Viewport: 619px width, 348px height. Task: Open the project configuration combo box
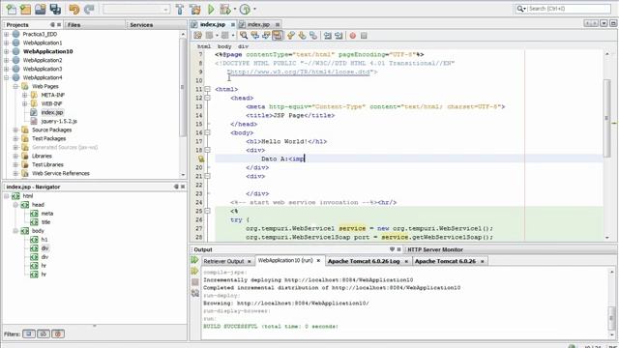[136, 9]
